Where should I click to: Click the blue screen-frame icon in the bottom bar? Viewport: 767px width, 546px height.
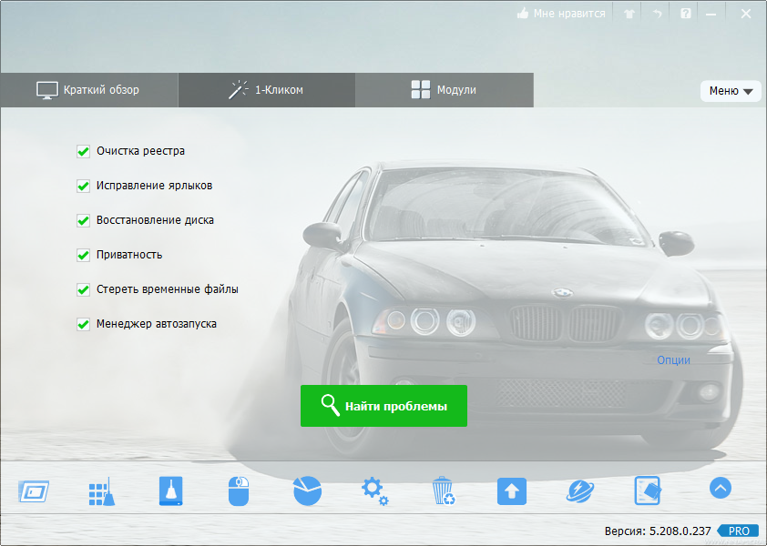pos(34,491)
